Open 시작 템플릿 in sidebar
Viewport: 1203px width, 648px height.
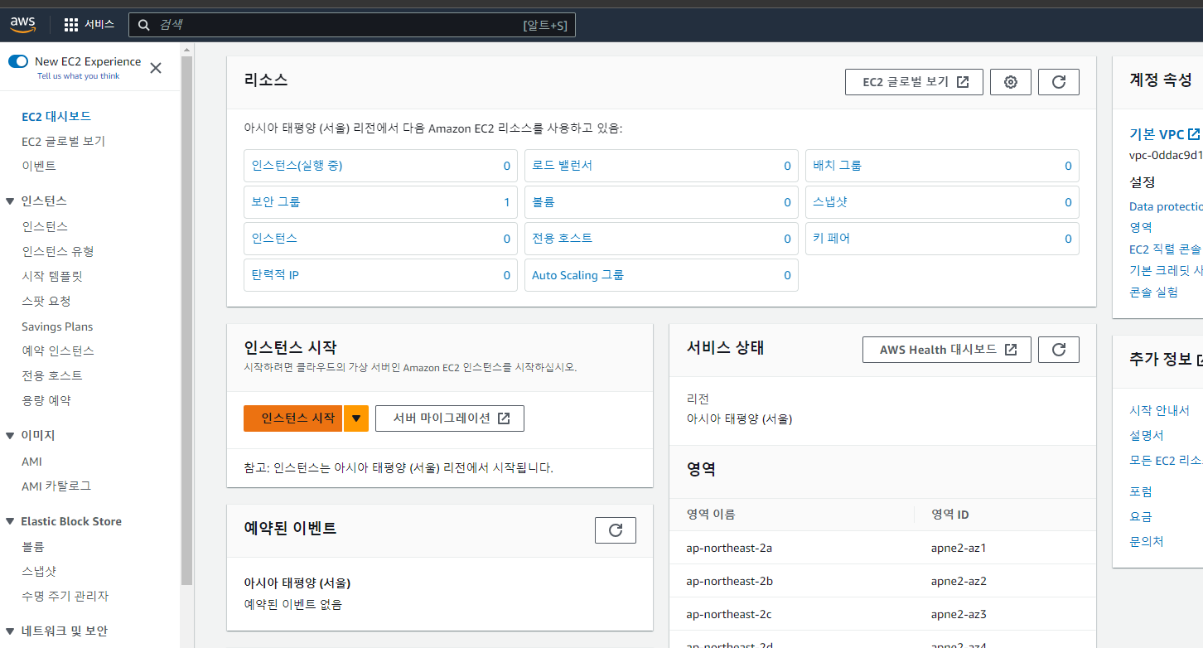(52, 276)
